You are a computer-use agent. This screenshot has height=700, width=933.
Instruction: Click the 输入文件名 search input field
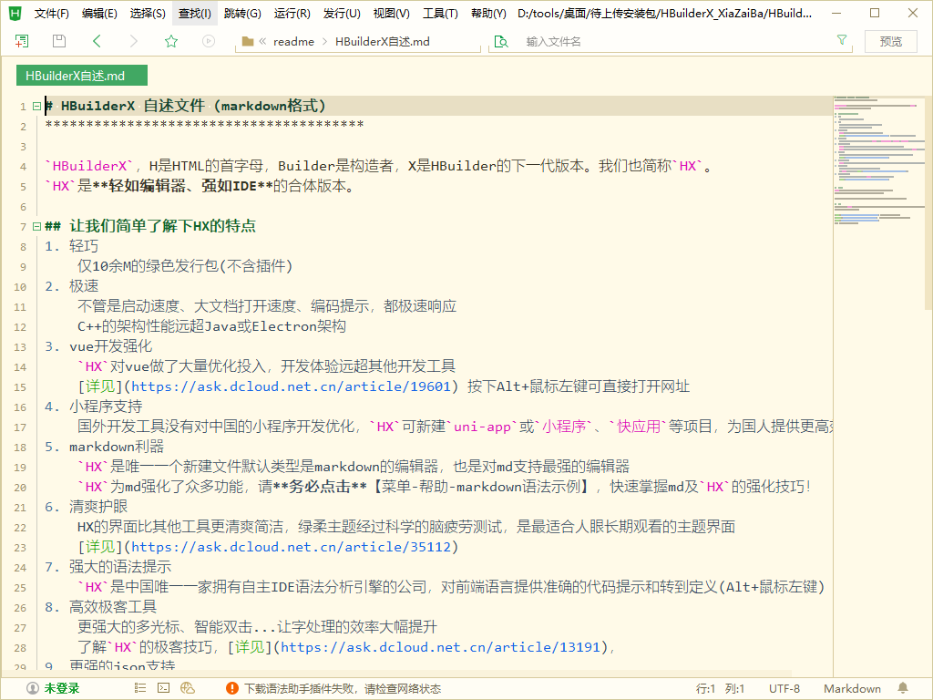[x=672, y=41]
